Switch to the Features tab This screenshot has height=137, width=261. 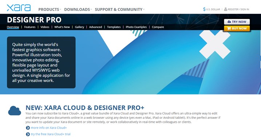point(29,27)
